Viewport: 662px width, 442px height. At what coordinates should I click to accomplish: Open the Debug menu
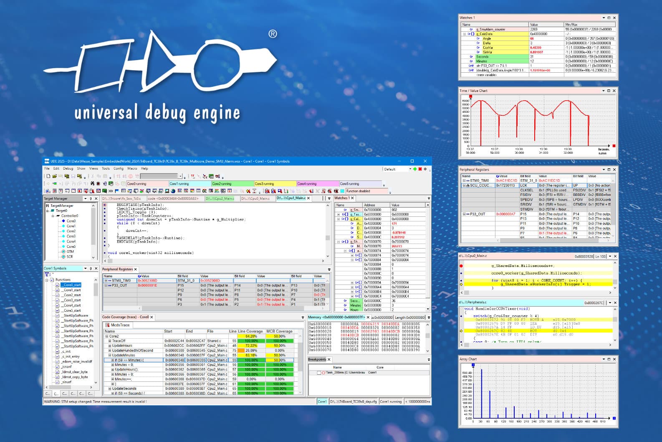[68, 168]
